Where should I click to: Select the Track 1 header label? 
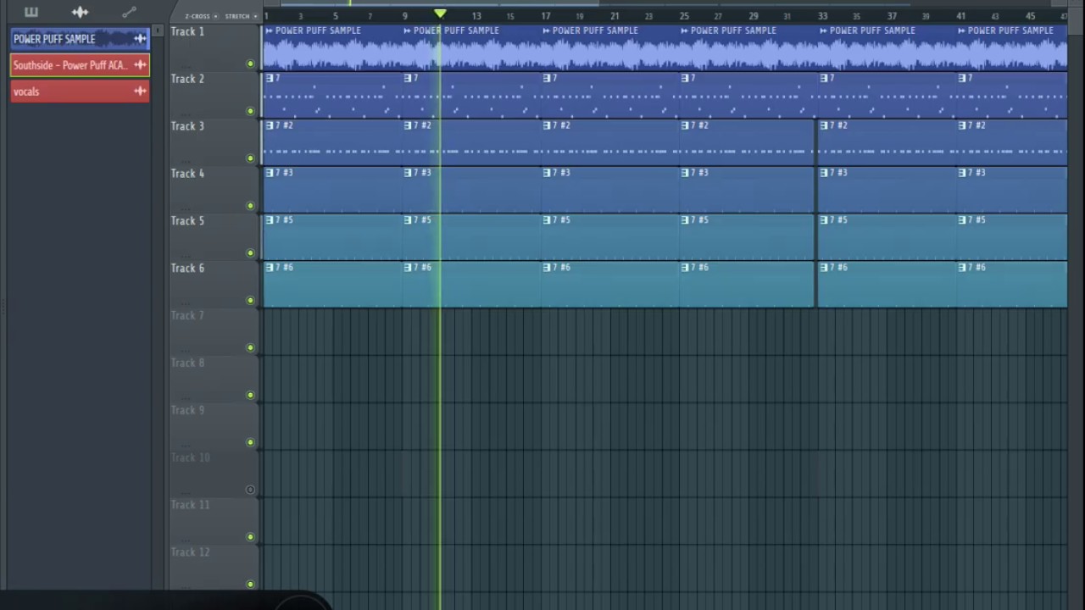(x=187, y=31)
